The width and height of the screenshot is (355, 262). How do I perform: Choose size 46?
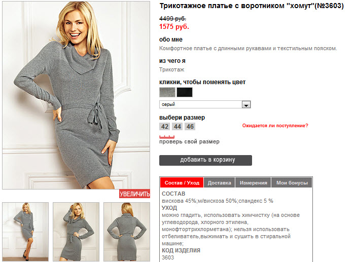coord(190,127)
